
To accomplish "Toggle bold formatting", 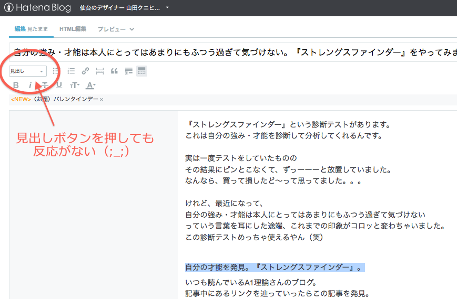I will pos(16,85).
